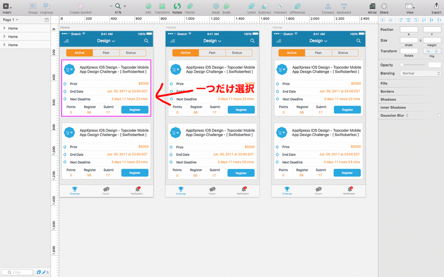Click the Export toolbar icon
Image resolution: width=444 pixels, height=277 pixels.
coord(436,6)
